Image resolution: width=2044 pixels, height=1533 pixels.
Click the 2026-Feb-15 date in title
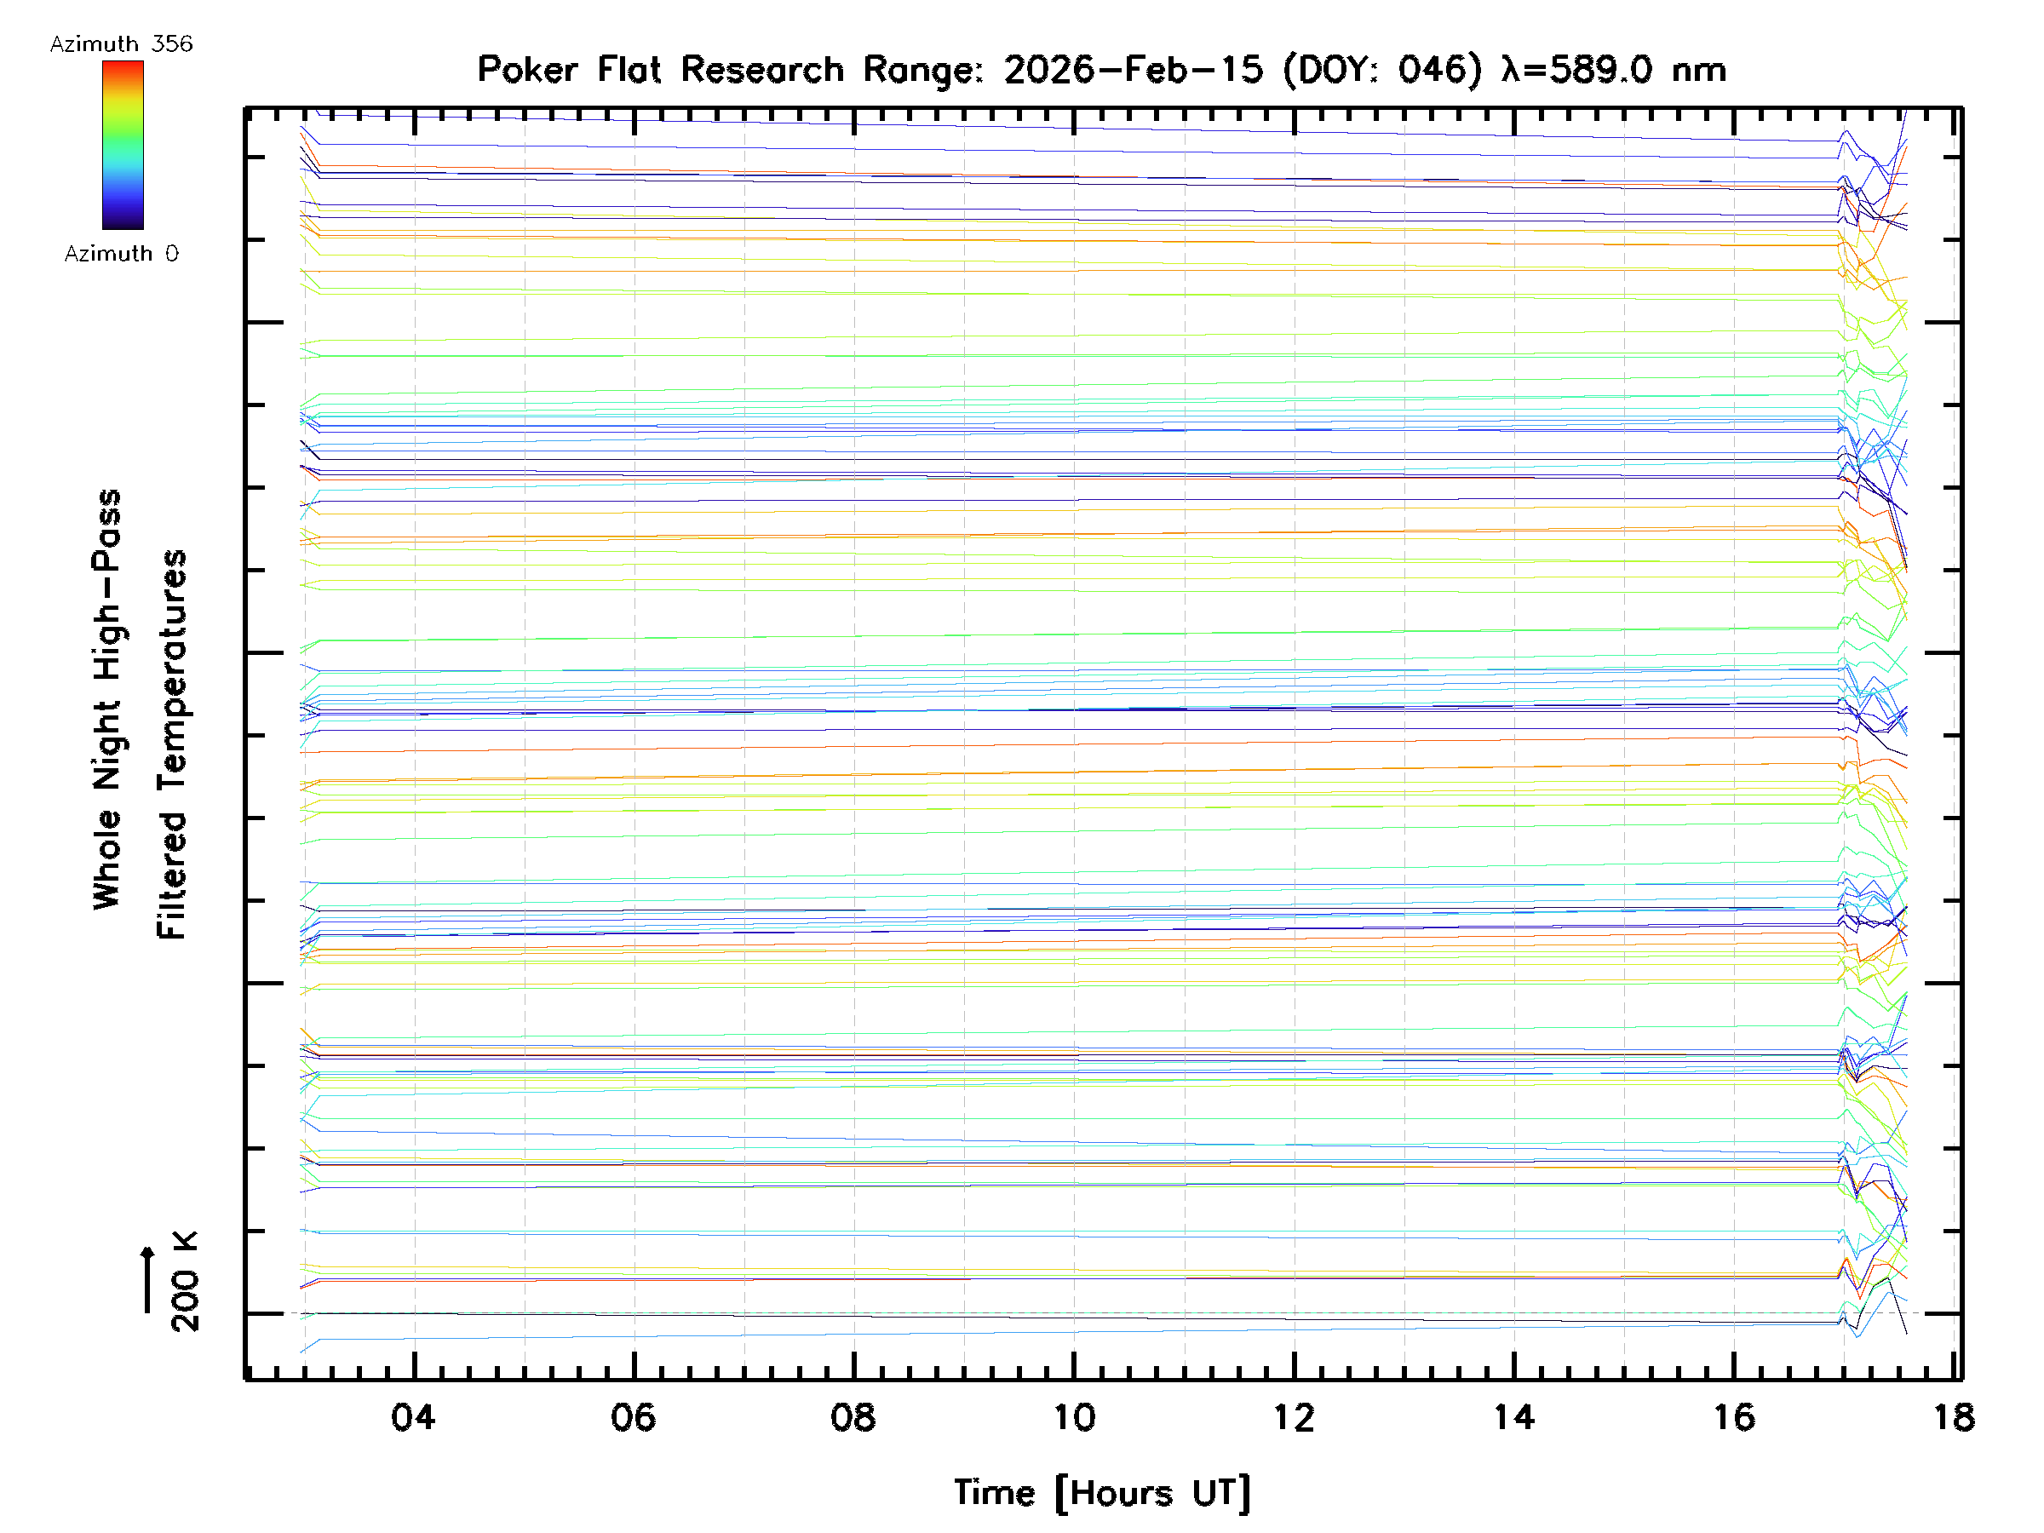(1133, 70)
